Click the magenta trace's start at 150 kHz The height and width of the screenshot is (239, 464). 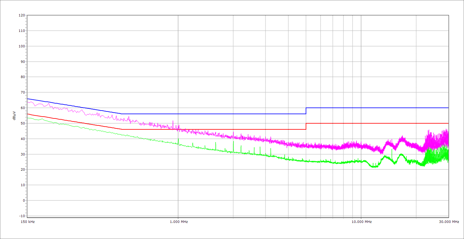point(28,102)
